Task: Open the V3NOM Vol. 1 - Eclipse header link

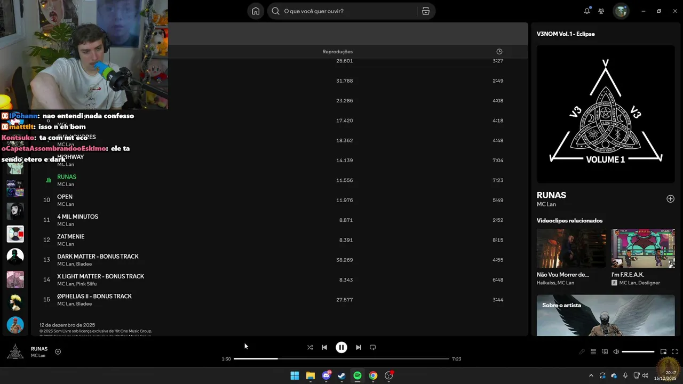Action: [x=566, y=34]
